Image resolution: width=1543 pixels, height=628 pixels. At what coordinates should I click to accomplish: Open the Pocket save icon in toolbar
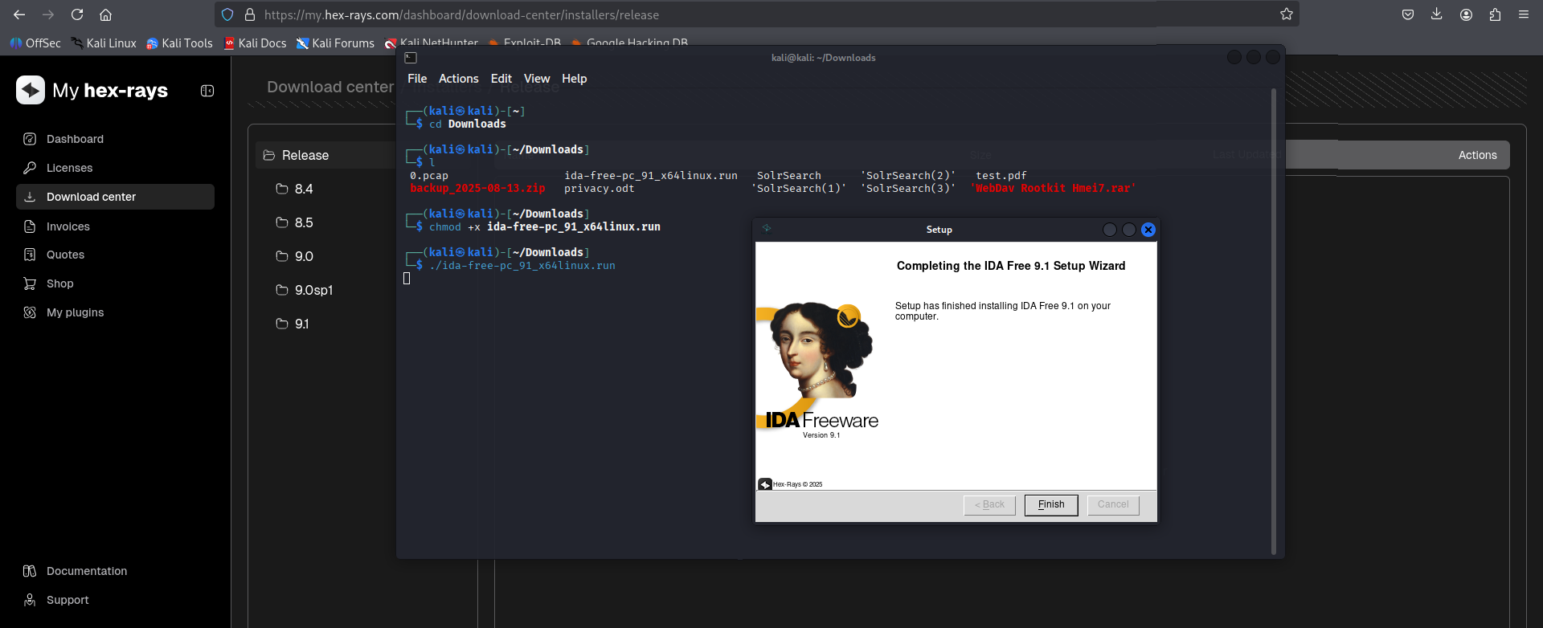coord(1408,14)
